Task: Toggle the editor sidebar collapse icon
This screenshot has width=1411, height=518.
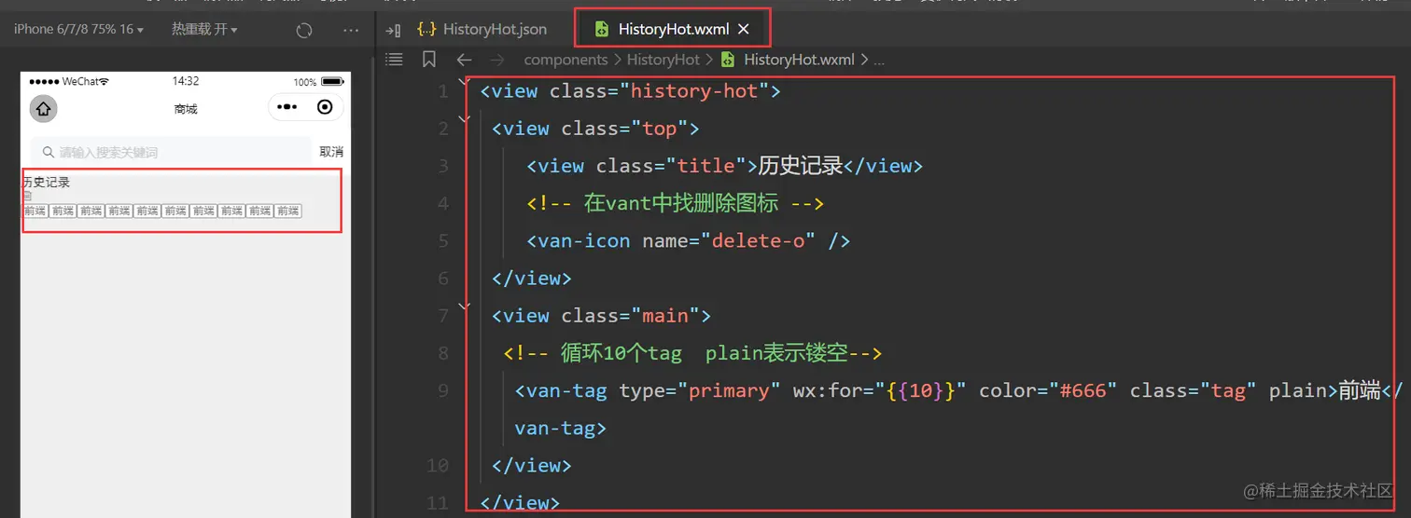Action: [393, 30]
